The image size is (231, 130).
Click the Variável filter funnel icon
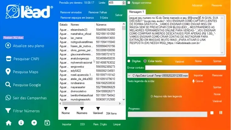pyautogui.click(x=98, y=108)
